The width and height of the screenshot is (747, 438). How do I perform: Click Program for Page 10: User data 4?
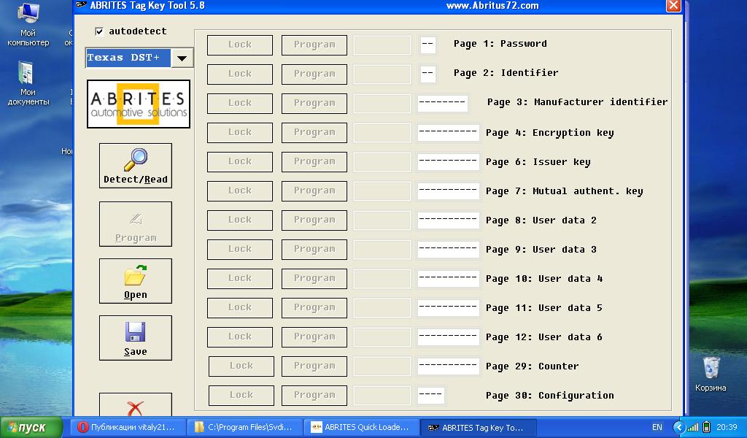314,278
